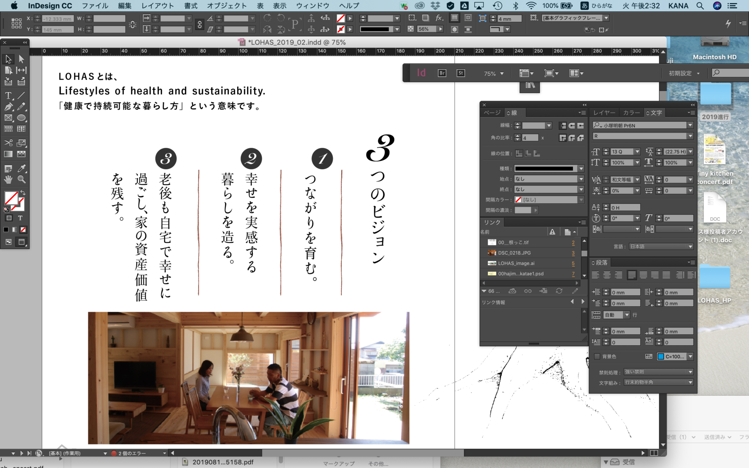Open Adobe Bridge from the Br icon

(x=442, y=73)
